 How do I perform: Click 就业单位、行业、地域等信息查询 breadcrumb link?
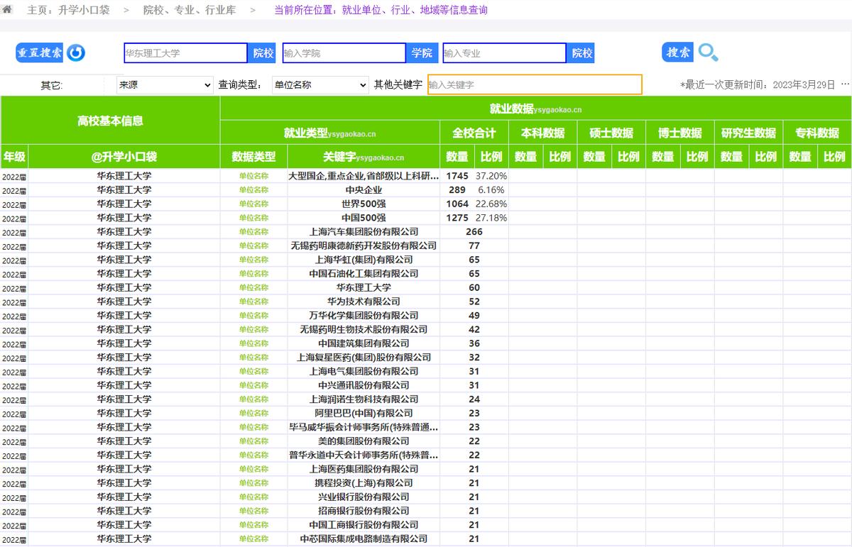[x=415, y=10]
